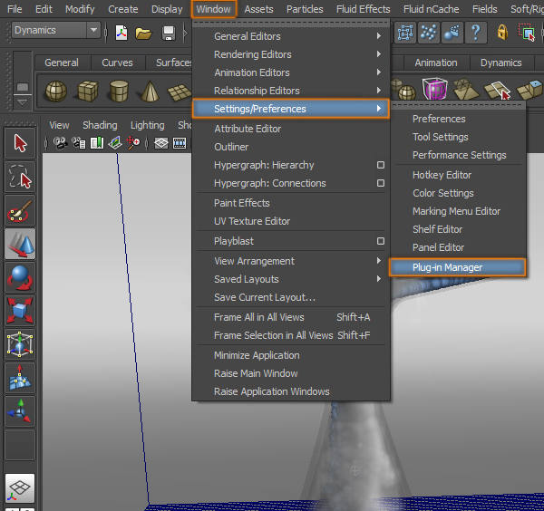Select the arrow Select tool in toolbox
The height and width of the screenshot is (511, 544).
tap(20, 143)
